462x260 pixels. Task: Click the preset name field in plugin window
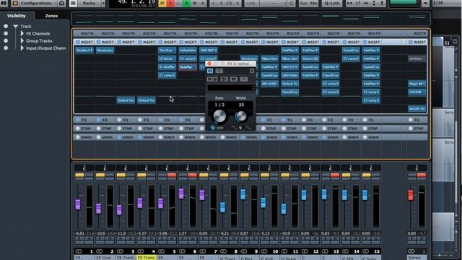[x=230, y=87]
